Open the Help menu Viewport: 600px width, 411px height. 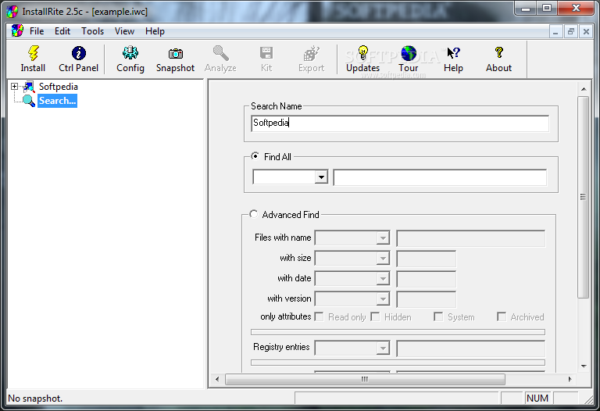[155, 31]
